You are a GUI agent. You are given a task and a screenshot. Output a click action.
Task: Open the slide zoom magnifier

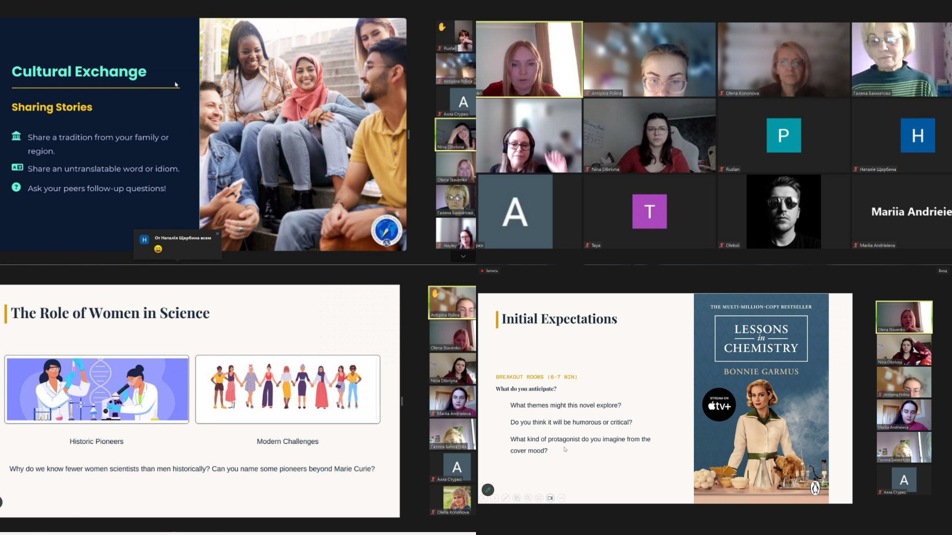(528, 498)
